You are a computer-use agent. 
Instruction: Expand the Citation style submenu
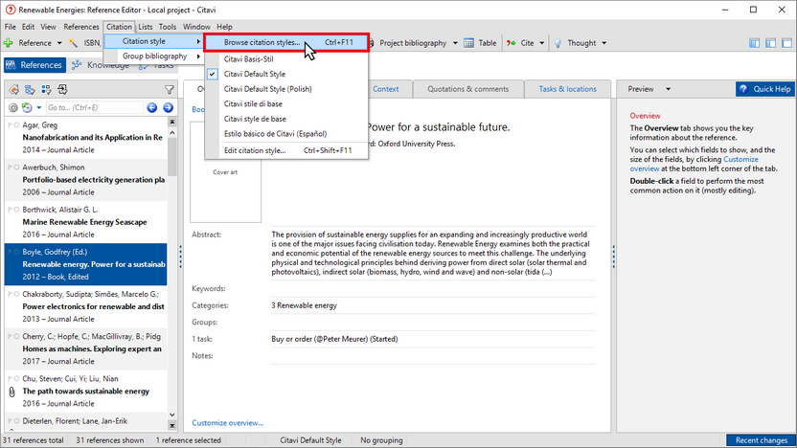pyautogui.click(x=154, y=41)
